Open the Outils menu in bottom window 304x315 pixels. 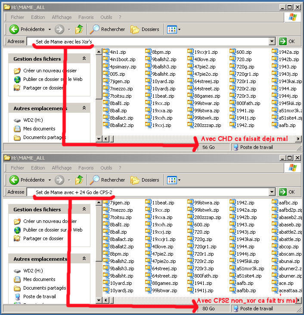pyautogui.click(x=106, y=168)
